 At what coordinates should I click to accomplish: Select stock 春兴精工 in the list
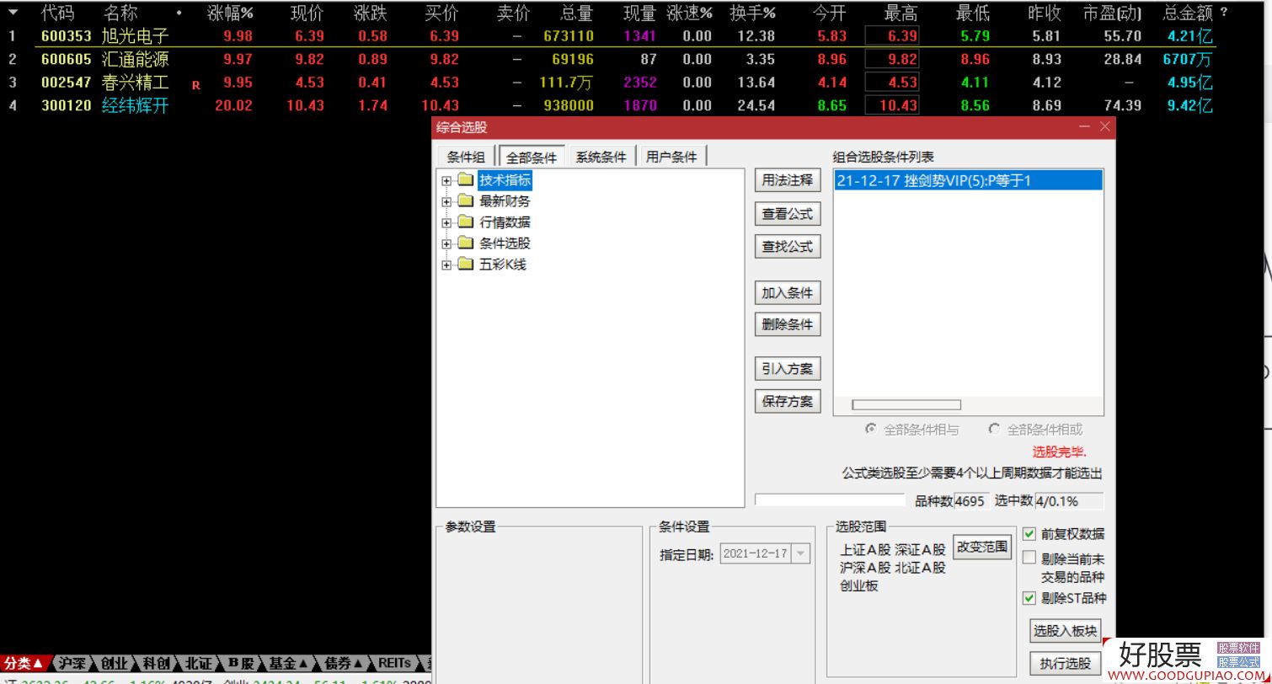136,83
